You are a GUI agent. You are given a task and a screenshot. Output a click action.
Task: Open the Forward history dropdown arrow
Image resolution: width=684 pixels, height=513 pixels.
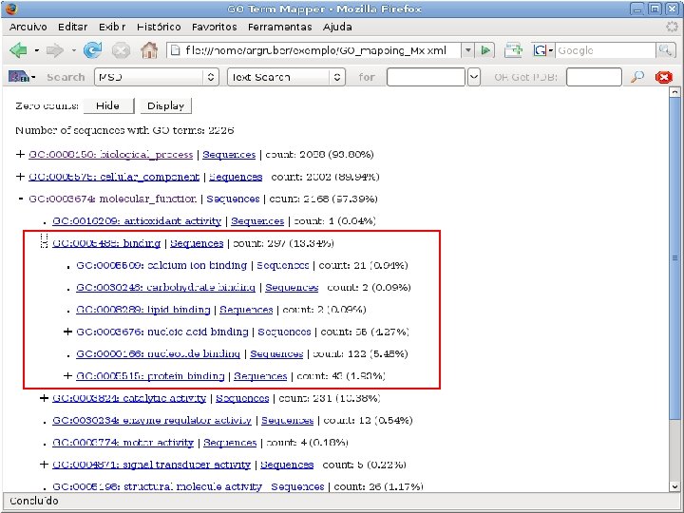tap(74, 50)
